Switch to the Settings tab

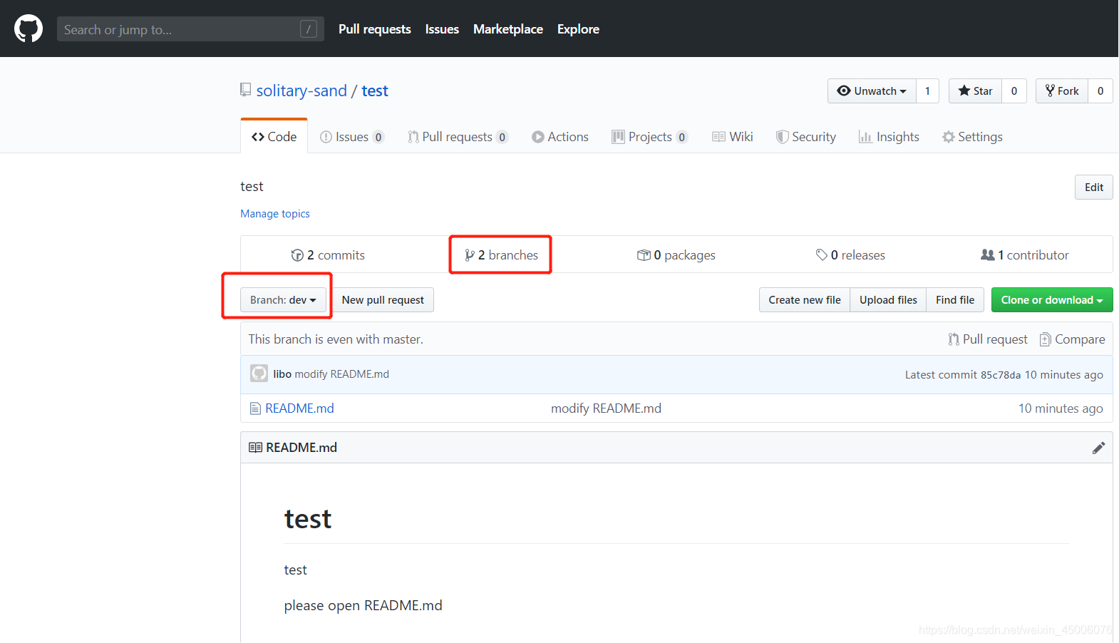pos(972,137)
